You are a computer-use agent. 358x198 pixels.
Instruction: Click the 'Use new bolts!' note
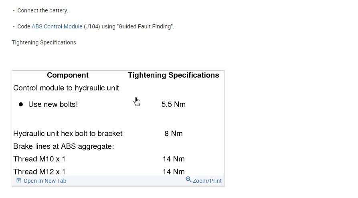(x=53, y=104)
